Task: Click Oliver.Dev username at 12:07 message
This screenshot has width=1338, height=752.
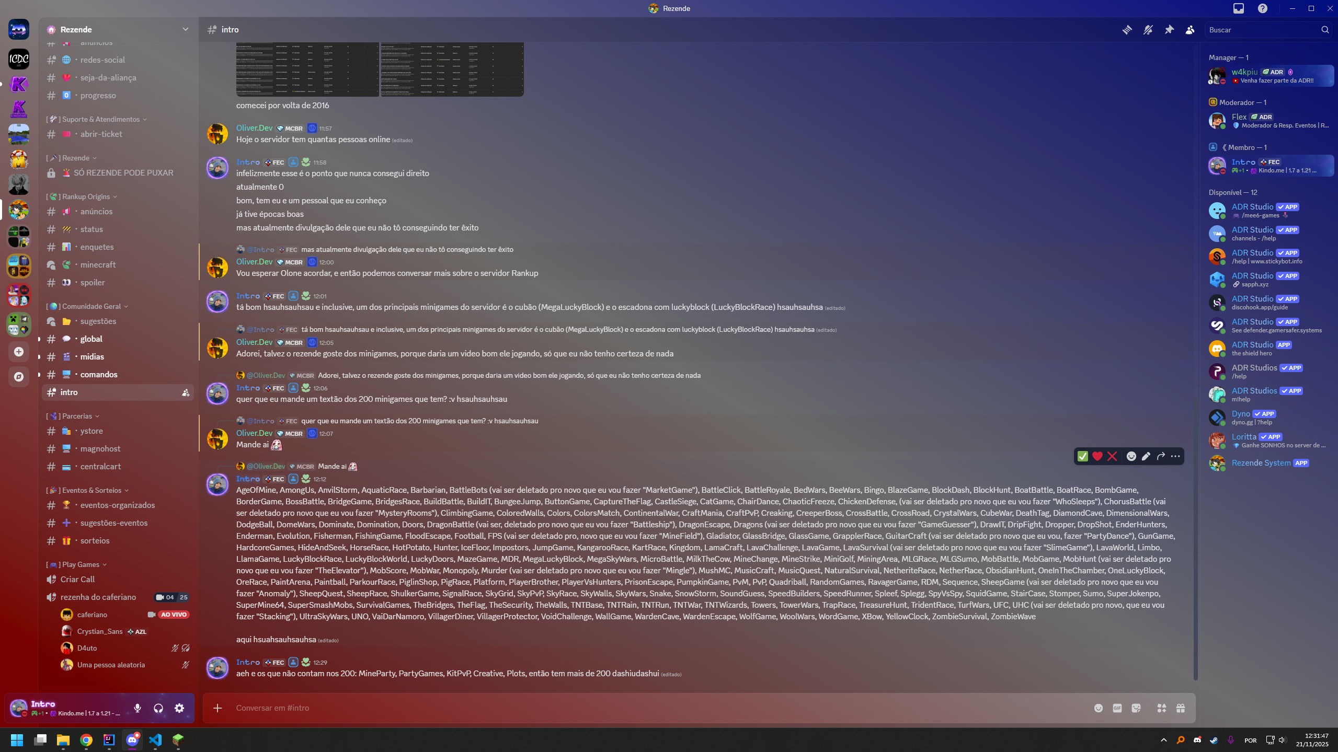Action: click(254, 433)
